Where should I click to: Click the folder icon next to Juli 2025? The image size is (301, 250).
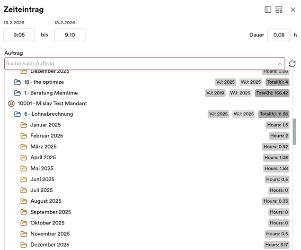24,190
